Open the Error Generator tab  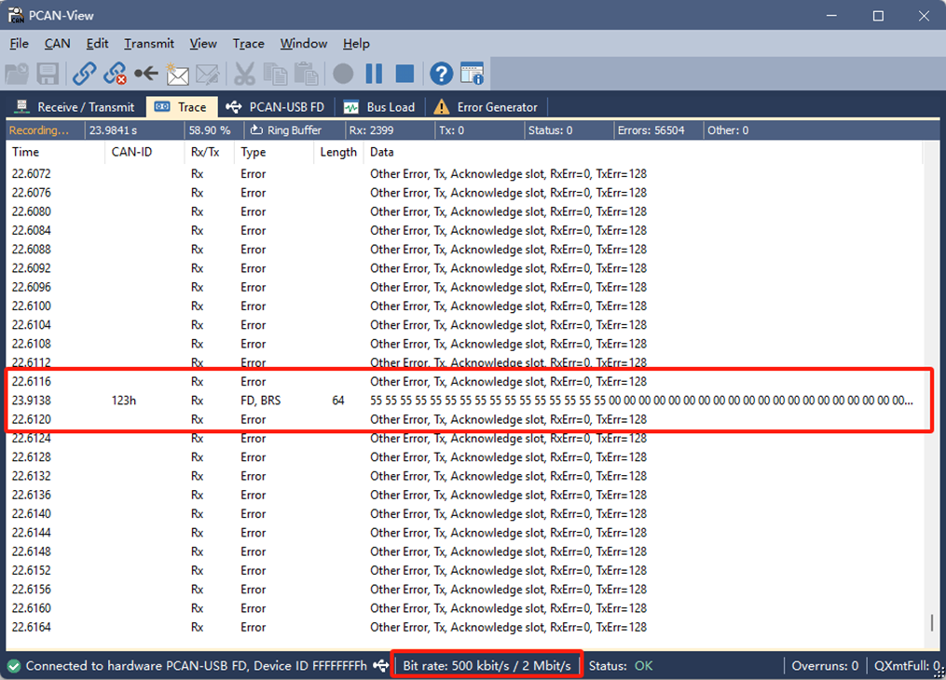pos(486,107)
